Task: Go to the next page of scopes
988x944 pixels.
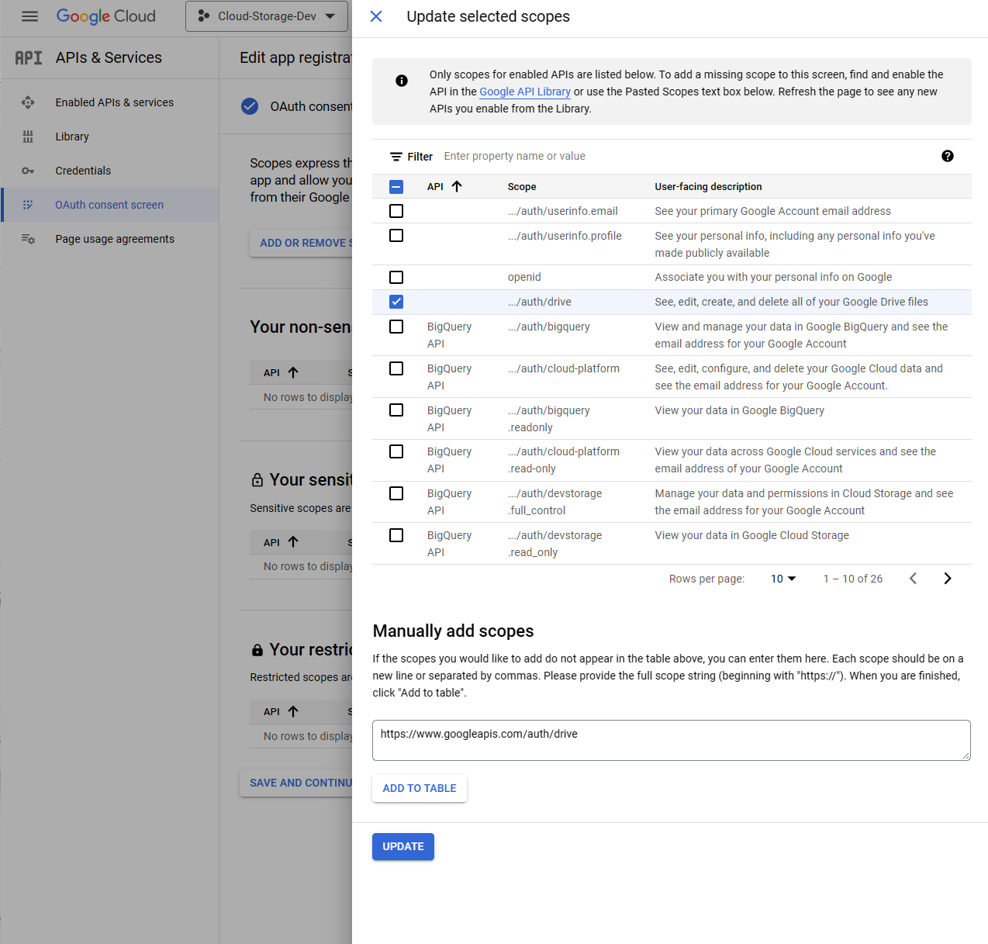Action: [948, 578]
